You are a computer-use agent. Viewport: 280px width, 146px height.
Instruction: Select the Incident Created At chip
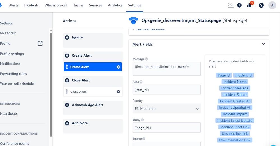click(235, 101)
